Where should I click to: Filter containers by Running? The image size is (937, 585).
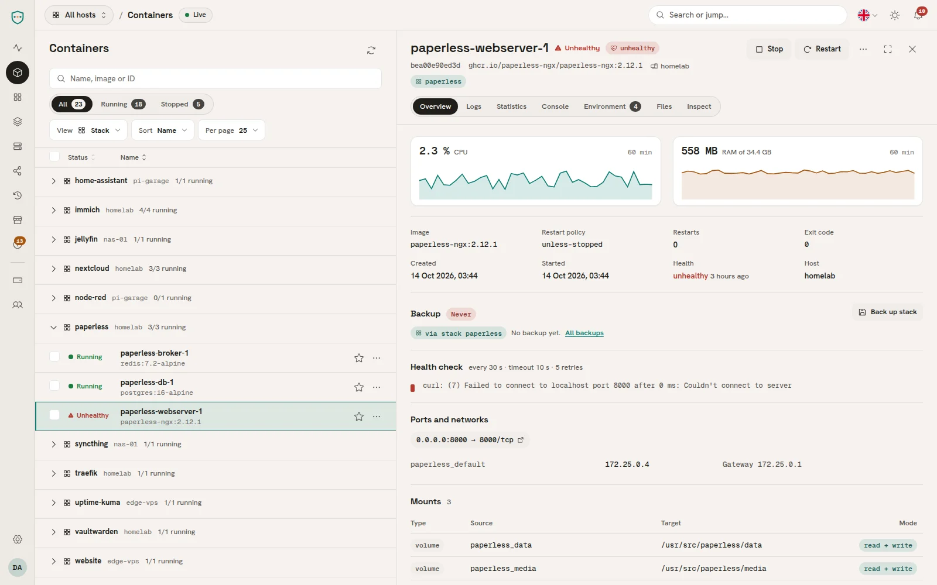click(x=123, y=104)
